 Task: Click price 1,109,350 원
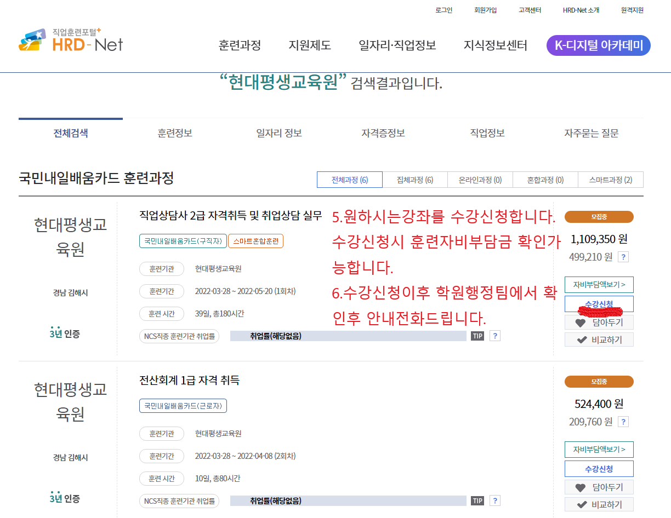tap(599, 239)
